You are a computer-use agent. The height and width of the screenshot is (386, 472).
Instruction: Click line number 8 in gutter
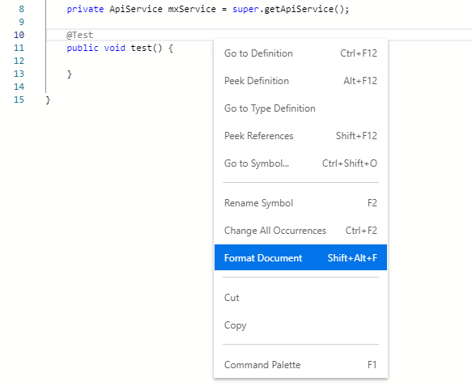click(x=21, y=9)
